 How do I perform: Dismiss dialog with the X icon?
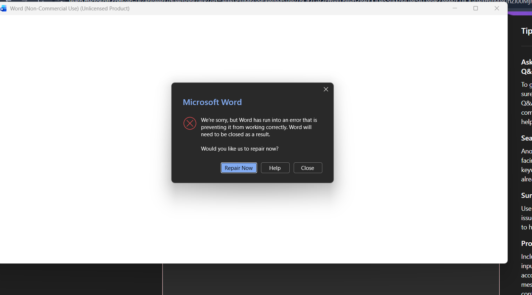pyautogui.click(x=326, y=89)
